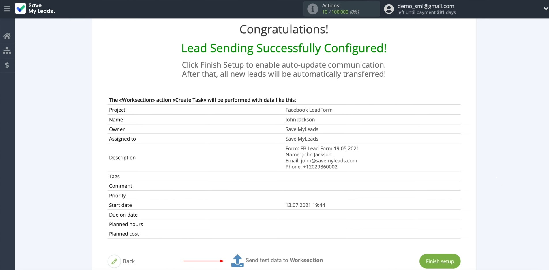Screen dimensions: 549x270
Task: Click the user avatar icon
Action: tap(389, 9)
